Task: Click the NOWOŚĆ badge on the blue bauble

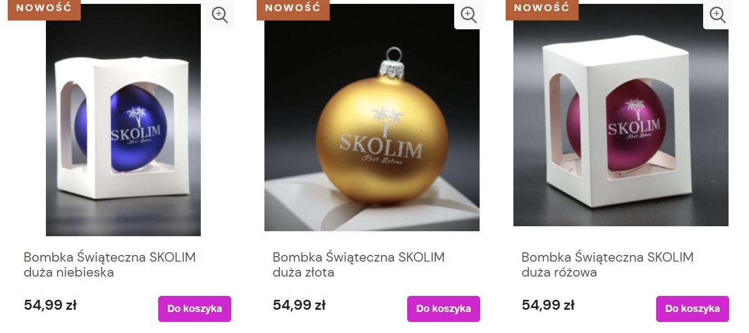Action: pos(44,9)
